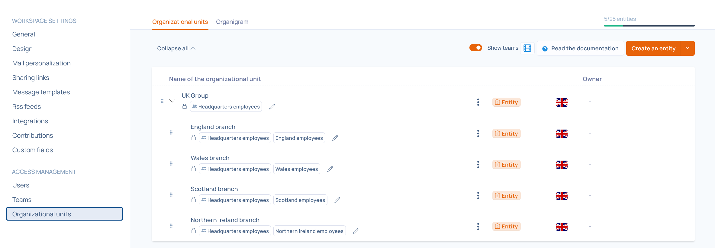Click Create an entity button

coord(653,48)
